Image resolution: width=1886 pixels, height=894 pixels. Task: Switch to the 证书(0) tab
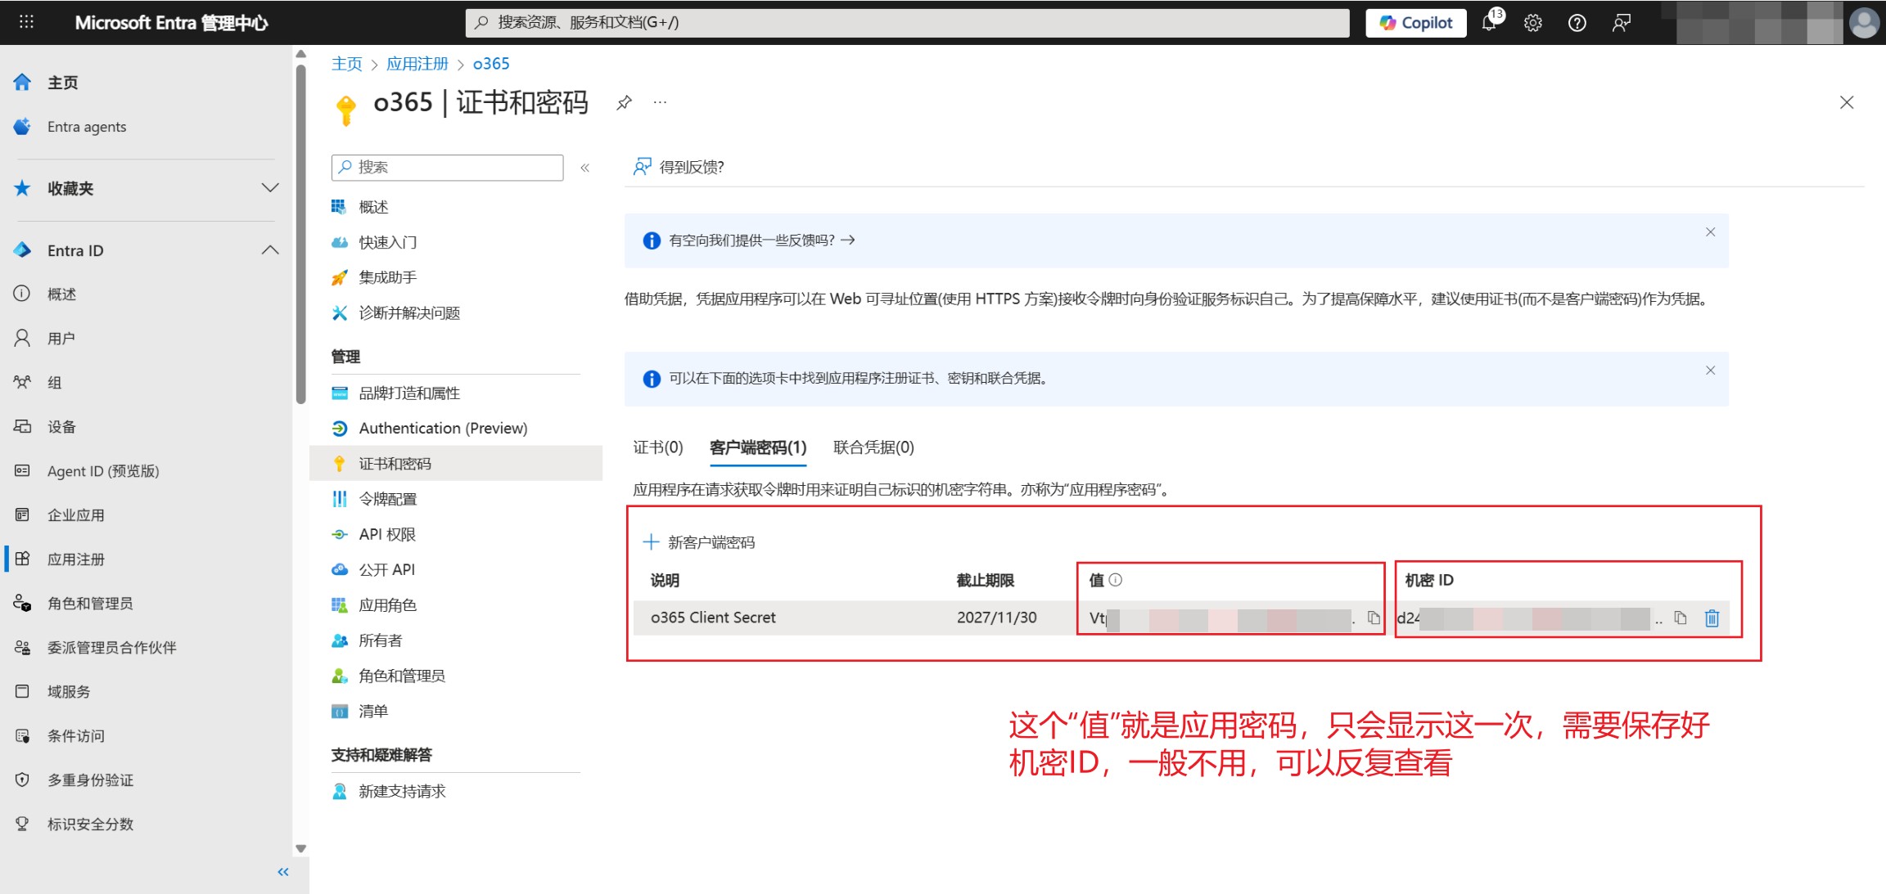657,447
